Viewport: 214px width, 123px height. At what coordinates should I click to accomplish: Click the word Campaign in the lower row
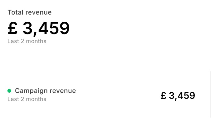point(31,91)
